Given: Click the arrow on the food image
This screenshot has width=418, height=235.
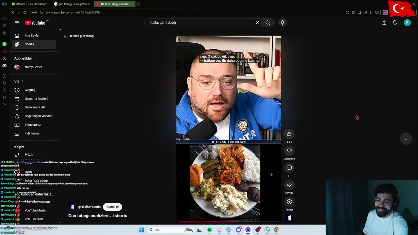Looking at the screenshot, I should point(271,175).
